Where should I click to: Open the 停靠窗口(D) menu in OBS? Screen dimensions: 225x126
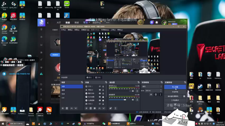click(x=85, y=30)
